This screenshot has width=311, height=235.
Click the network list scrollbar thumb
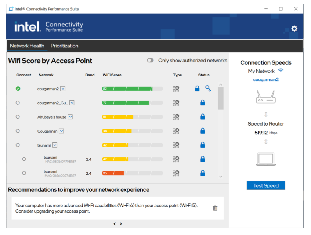(x=221, y=98)
